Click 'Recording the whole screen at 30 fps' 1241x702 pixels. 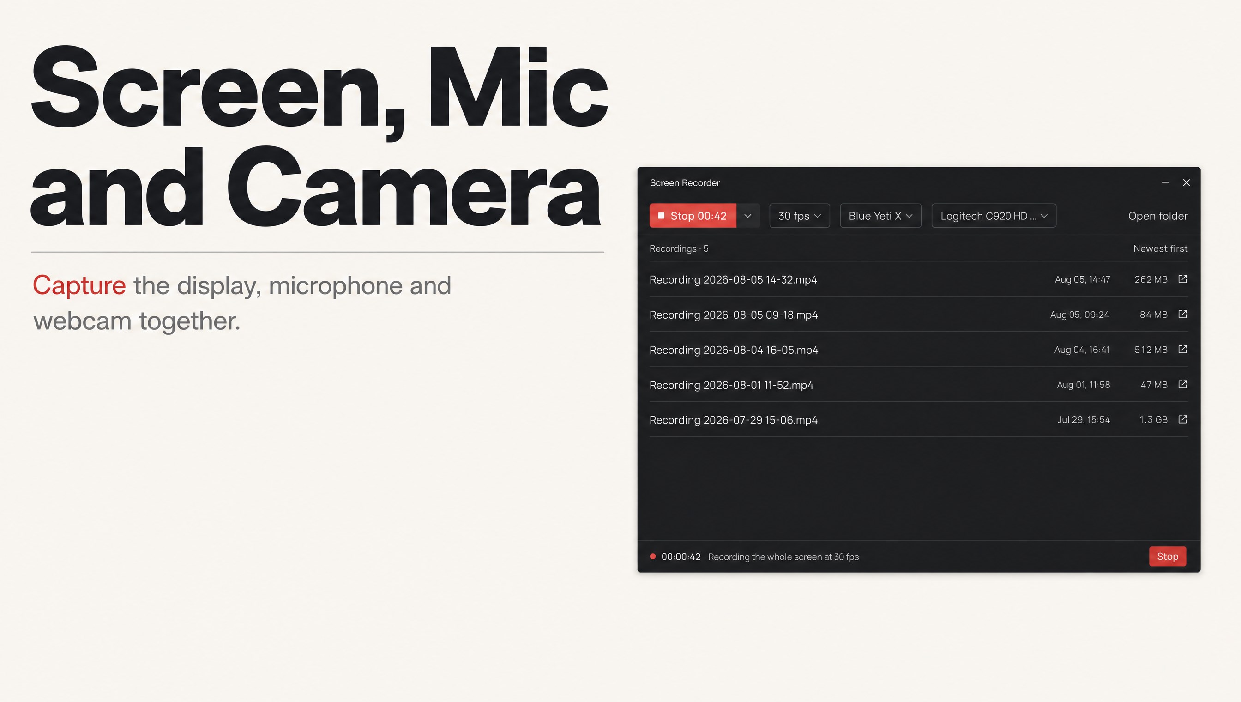click(783, 557)
